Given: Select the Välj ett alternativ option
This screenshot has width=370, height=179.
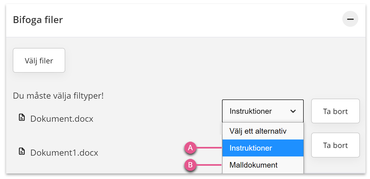Looking at the screenshot, I should click(x=263, y=131).
